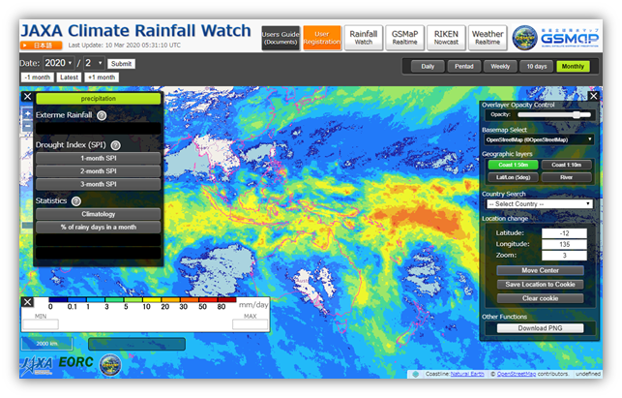Open Weather Realtime
The image size is (622, 398).
pos(488,38)
